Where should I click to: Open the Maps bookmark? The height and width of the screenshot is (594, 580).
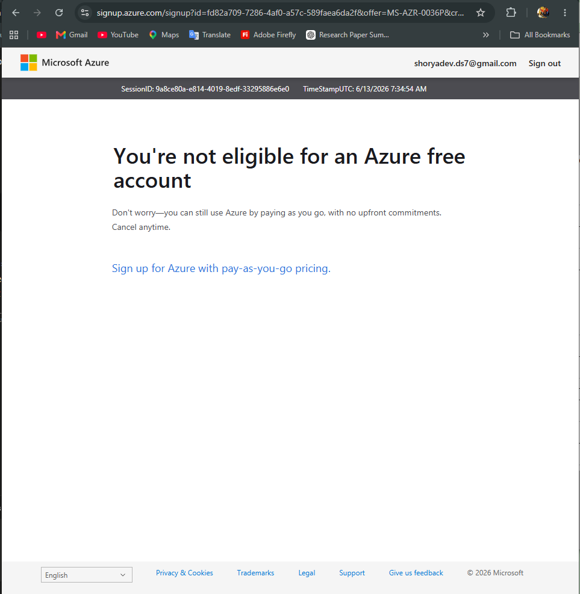(164, 35)
